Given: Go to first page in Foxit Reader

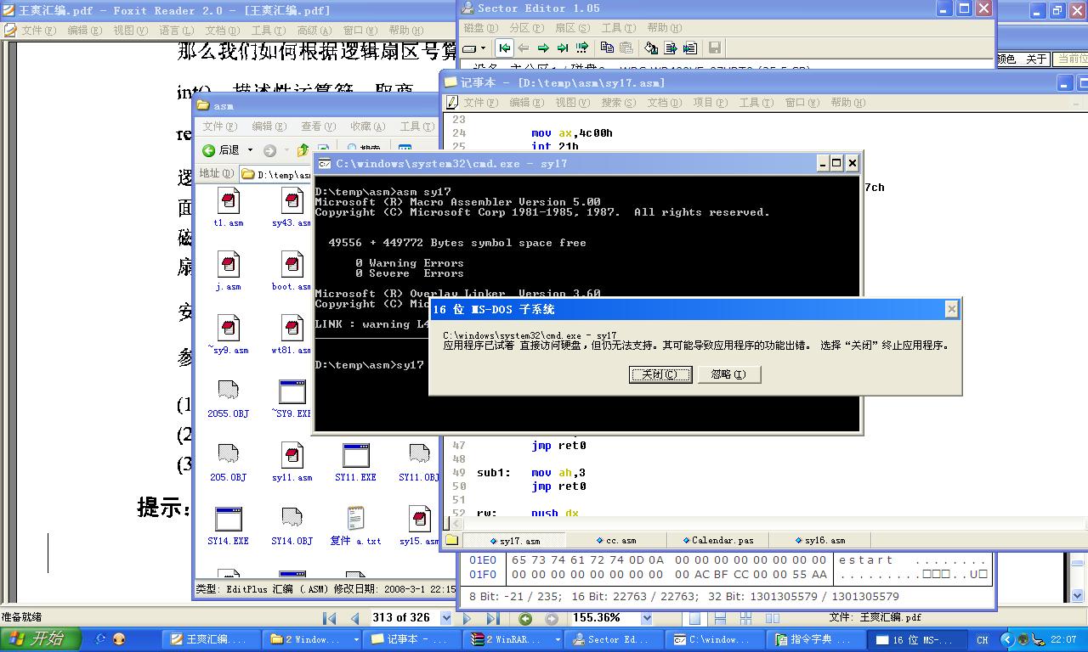Looking at the screenshot, I should click(x=330, y=618).
